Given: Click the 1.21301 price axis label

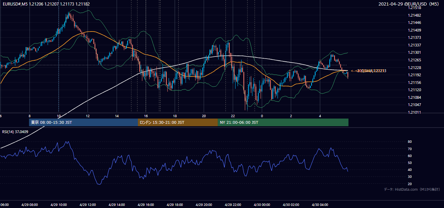Looking at the screenshot, I should (x=415, y=53).
